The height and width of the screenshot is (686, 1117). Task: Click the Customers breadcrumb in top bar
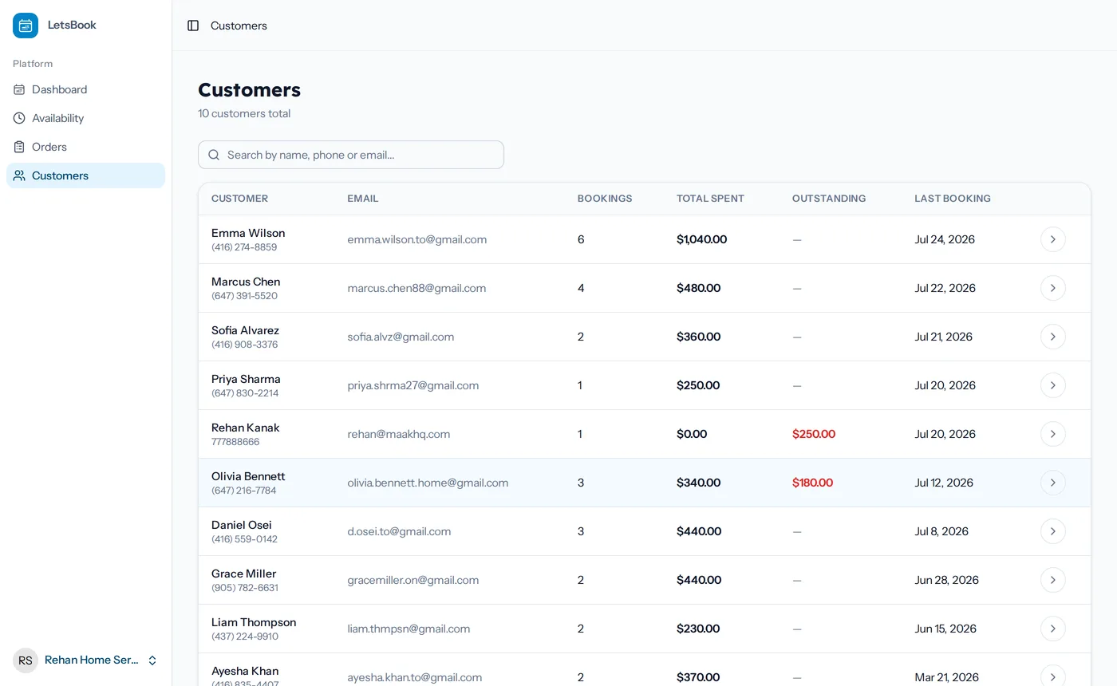point(239,26)
